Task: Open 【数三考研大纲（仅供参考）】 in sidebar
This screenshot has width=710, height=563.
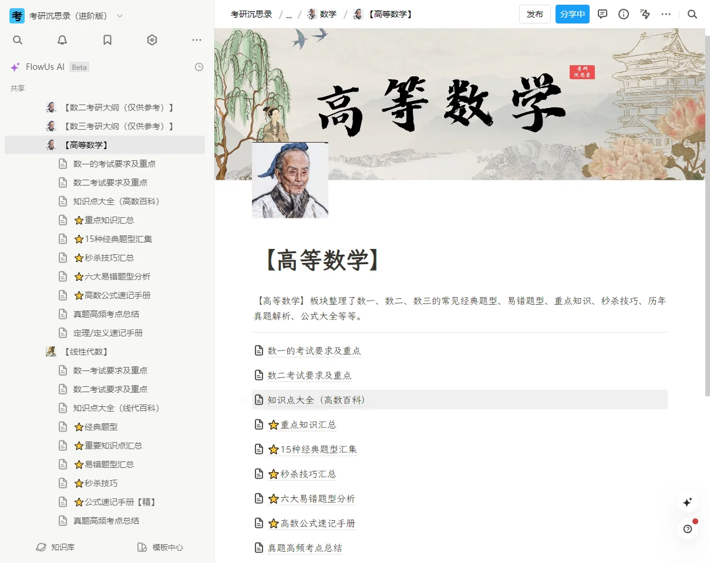Action: pyautogui.click(x=105, y=126)
